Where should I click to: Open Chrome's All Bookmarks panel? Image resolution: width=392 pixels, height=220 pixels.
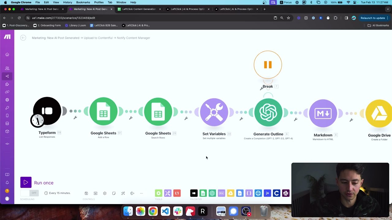[x=379, y=25]
